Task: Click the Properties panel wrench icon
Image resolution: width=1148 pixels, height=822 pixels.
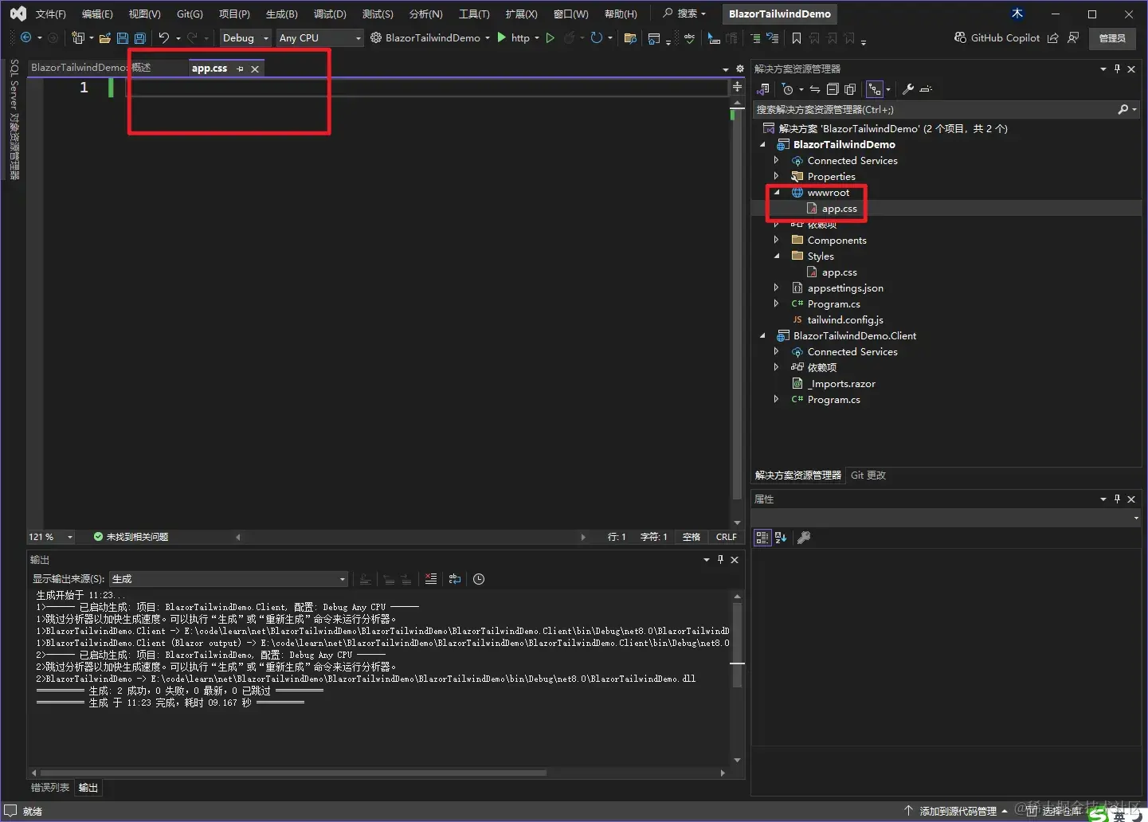Action: tap(804, 538)
